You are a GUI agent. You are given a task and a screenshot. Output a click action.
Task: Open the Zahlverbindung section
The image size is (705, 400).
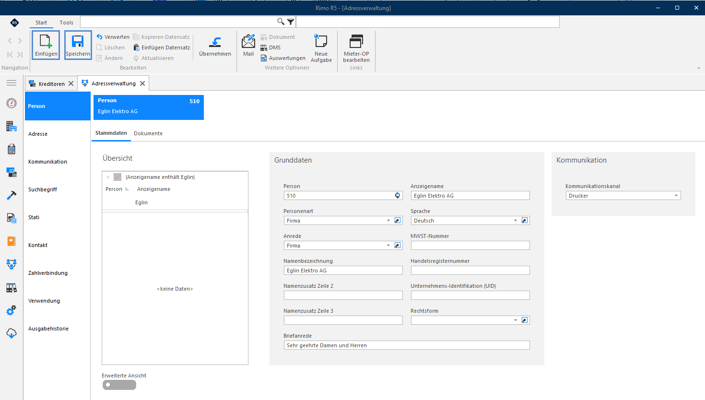58,273
